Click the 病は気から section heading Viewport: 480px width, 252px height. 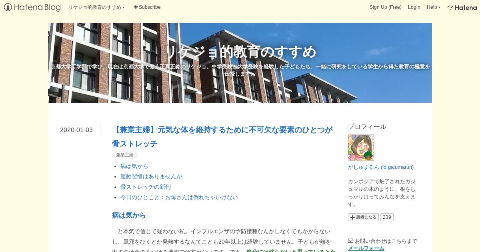(x=129, y=215)
